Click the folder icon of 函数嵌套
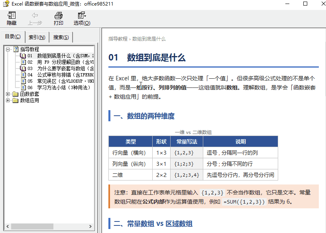The width and height of the screenshot is (326, 233). point(16,94)
